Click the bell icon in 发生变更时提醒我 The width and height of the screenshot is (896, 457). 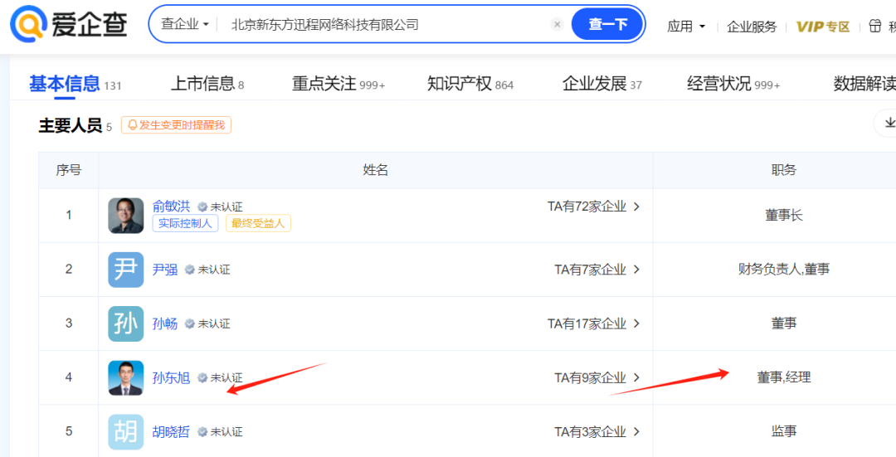tap(133, 125)
